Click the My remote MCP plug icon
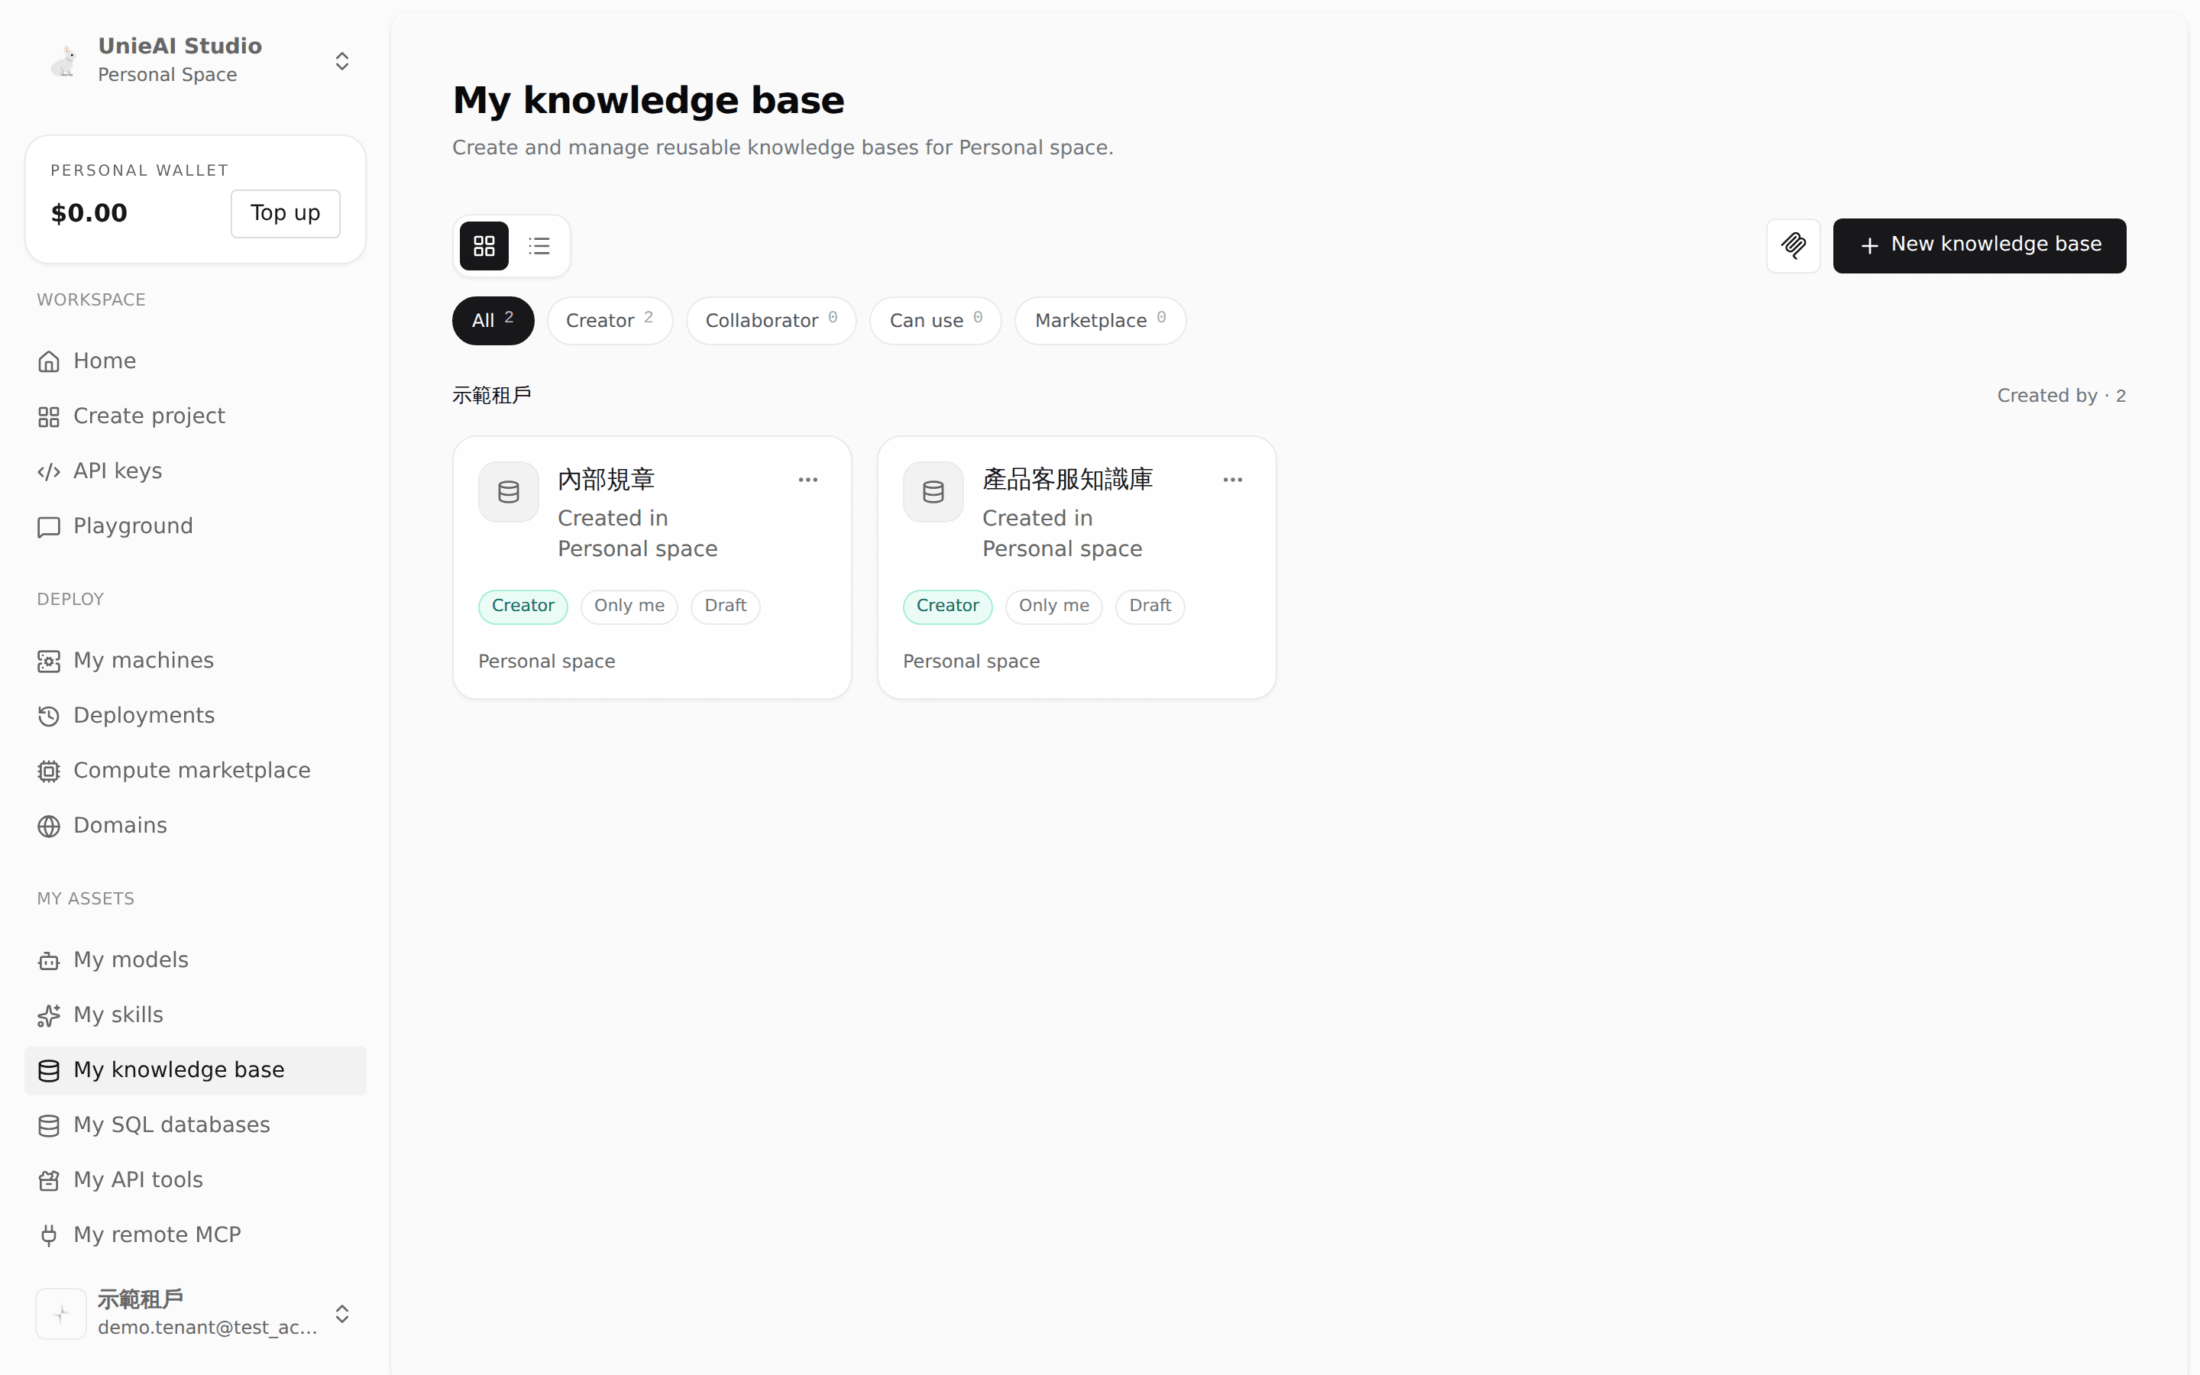Image resolution: width=2200 pixels, height=1375 pixels. (49, 1235)
